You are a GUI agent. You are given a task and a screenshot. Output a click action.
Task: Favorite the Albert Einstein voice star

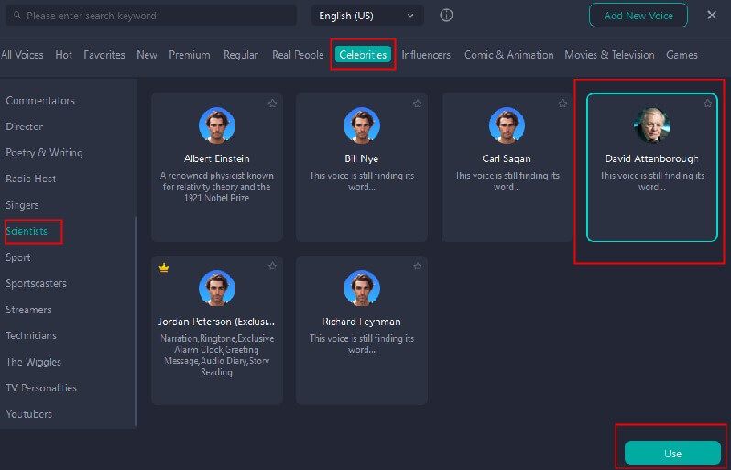point(272,104)
